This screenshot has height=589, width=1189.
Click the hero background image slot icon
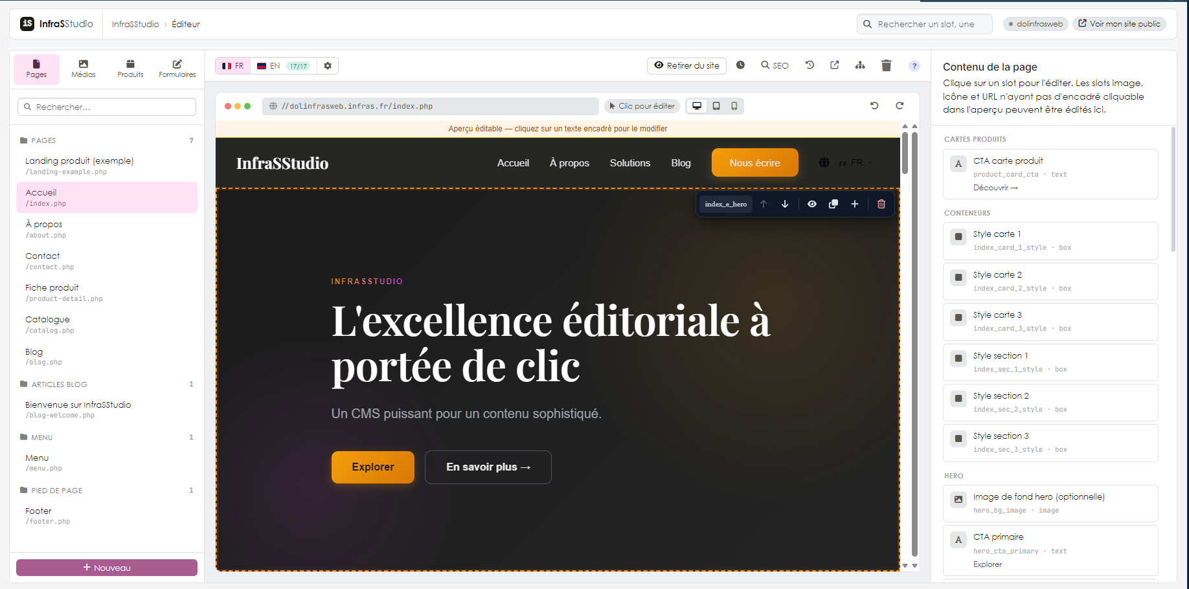click(958, 500)
